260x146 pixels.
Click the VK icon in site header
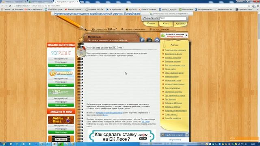[x=157, y=40]
